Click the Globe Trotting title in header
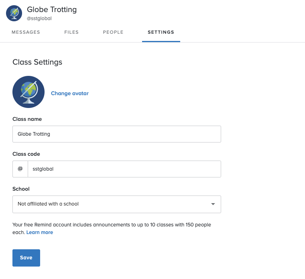Screen dimensions: 305x279 pyautogui.click(x=52, y=10)
